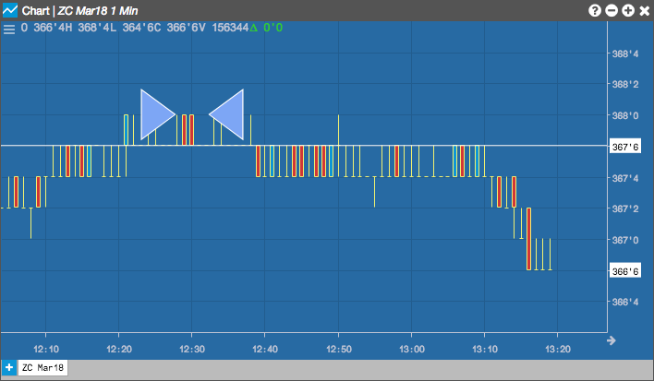Click the tall red candle near 13:16
The height and width of the screenshot is (381, 654).
pyautogui.click(x=529, y=239)
